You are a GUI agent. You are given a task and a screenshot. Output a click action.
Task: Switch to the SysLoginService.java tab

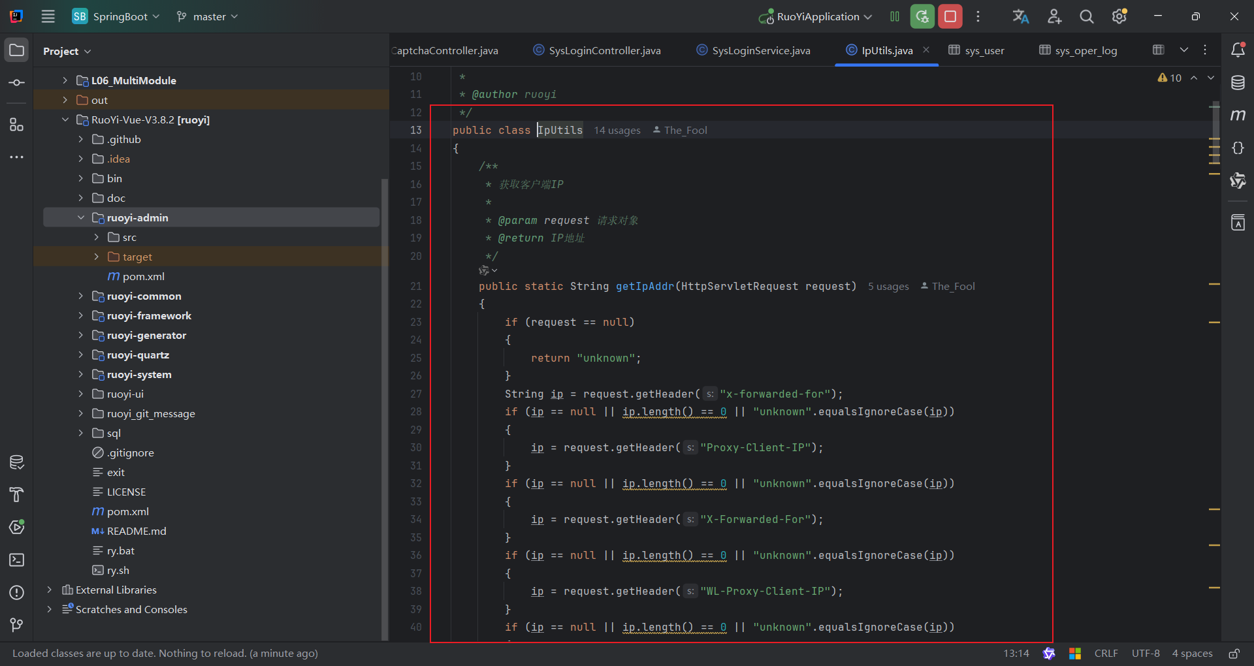point(760,50)
